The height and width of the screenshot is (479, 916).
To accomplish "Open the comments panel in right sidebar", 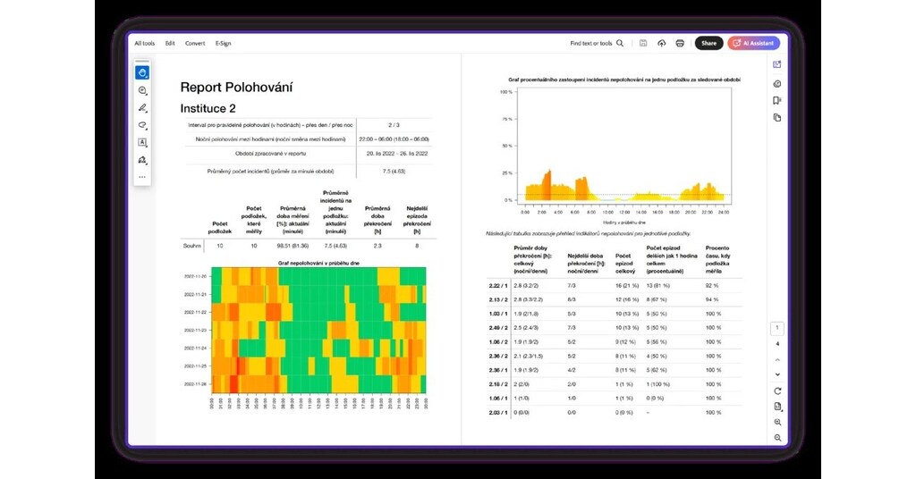I will pyautogui.click(x=777, y=83).
